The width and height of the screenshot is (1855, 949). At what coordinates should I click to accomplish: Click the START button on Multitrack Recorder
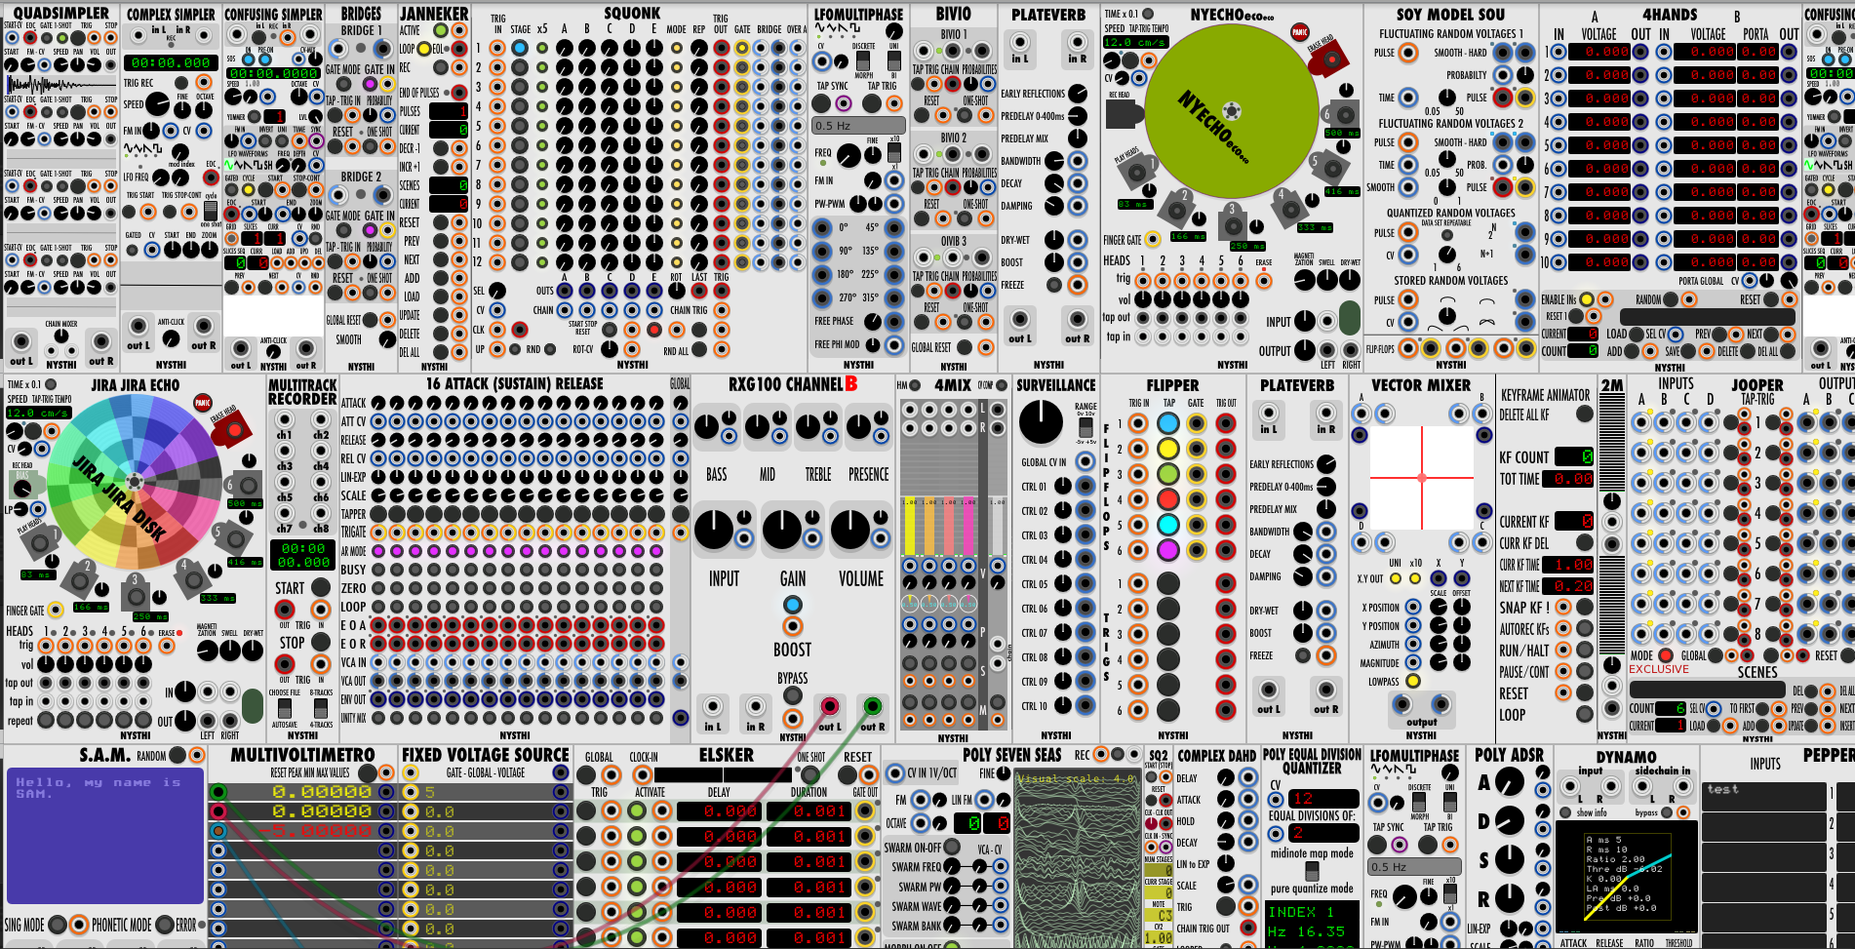(x=320, y=587)
